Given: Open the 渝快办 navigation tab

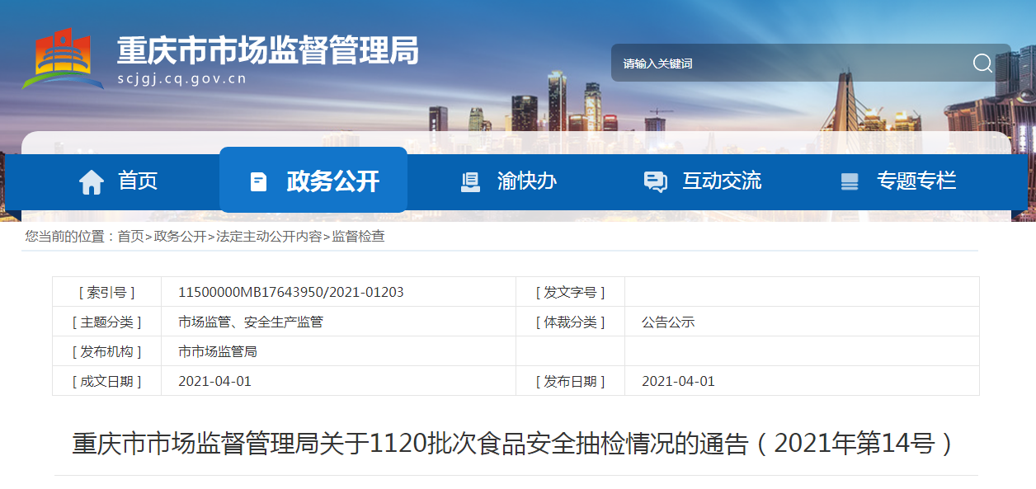Looking at the screenshot, I should click(508, 181).
